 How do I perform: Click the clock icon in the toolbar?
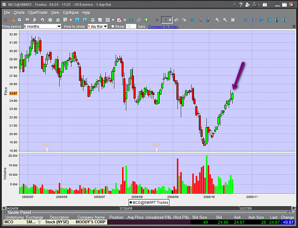pyautogui.click(x=20, y=20)
